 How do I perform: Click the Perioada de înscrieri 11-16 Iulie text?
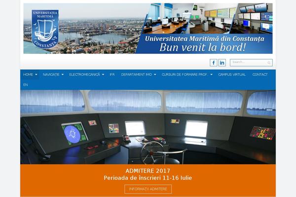click(x=148, y=178)
